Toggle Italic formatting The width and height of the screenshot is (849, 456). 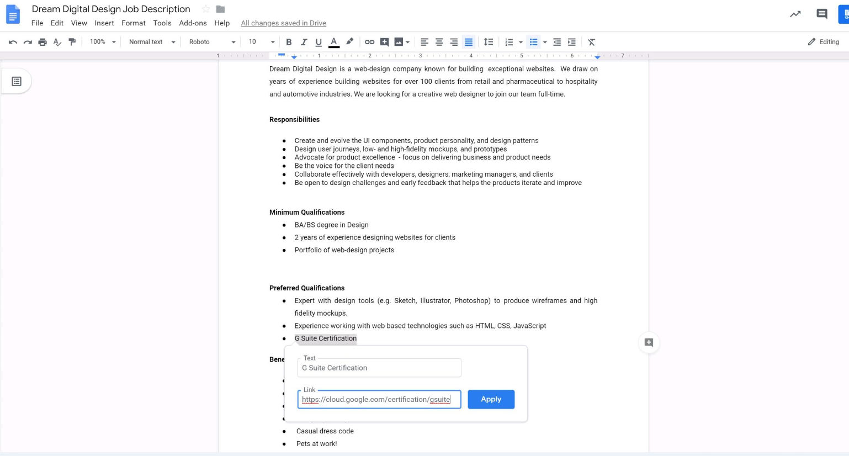(304, 42)
